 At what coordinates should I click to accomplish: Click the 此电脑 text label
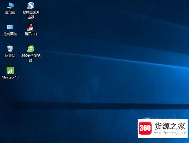10,12
